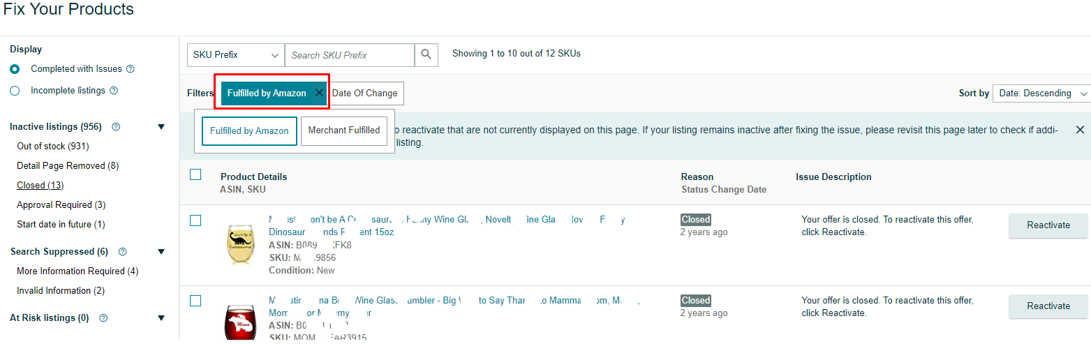Check the dinosaur wine glass product row
1091x344 pixels.
click(x=195, y=220)
